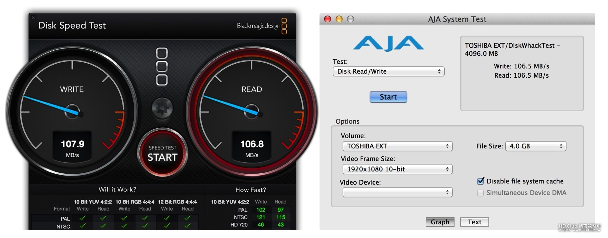608x238 pixels.
Task: Click the Format column label
Action: click(62, 209)
